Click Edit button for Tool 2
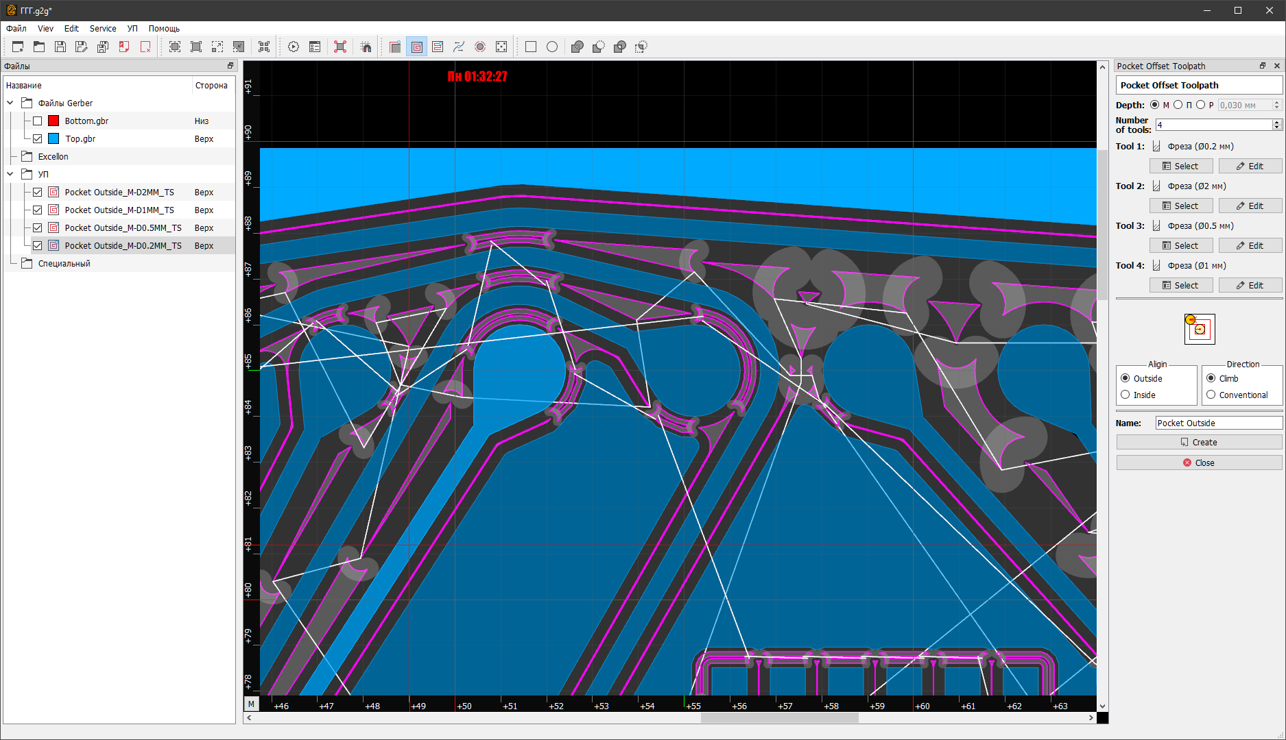This screenshot has width=1286, height=740. point(1250,206)
